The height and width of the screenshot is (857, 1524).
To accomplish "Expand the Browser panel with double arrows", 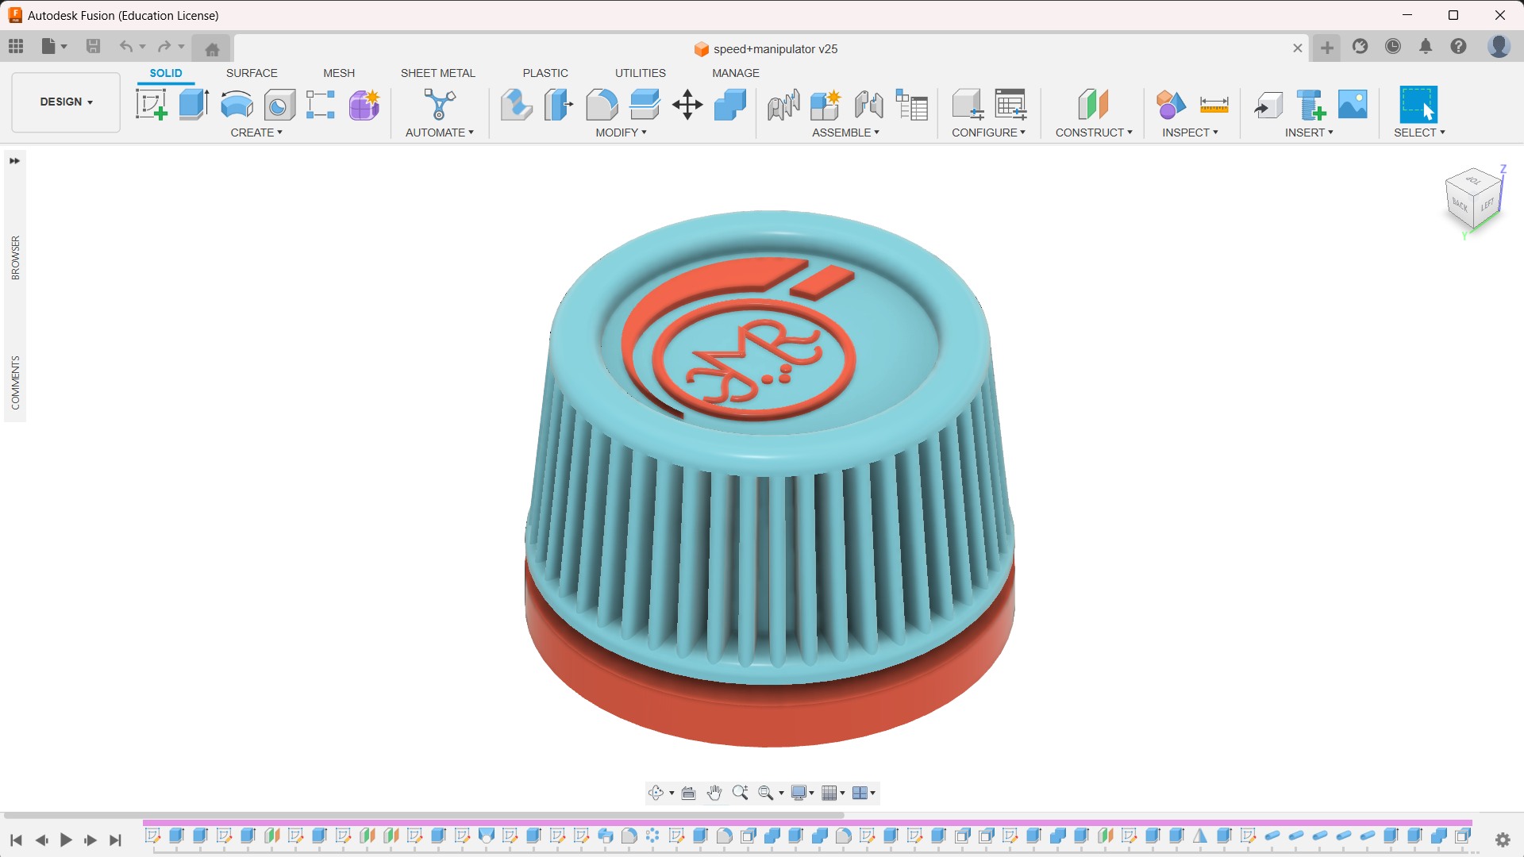I will (14, 161).
